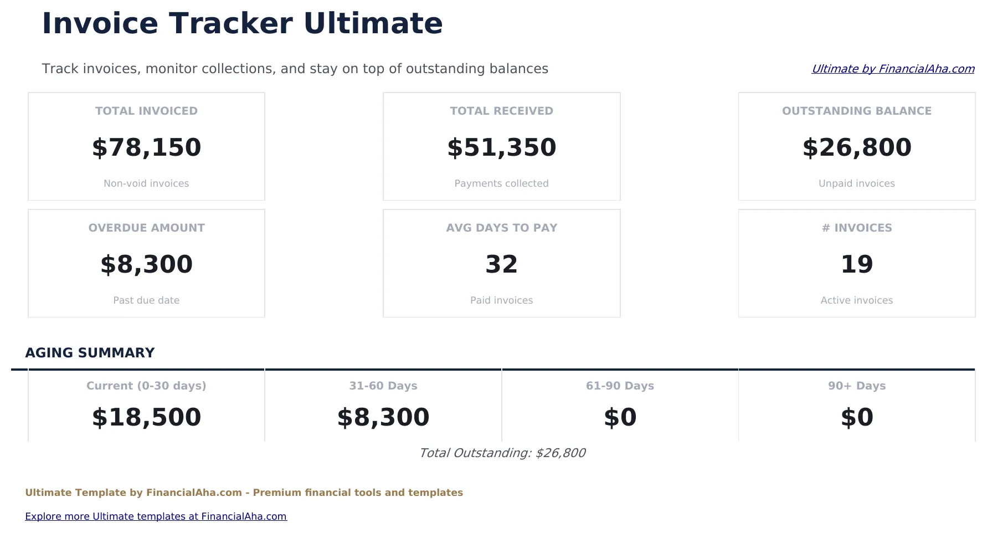This screenshot has width=987, height=533.
Task: Select the 31-60 Days aging column
Action: 383,404
